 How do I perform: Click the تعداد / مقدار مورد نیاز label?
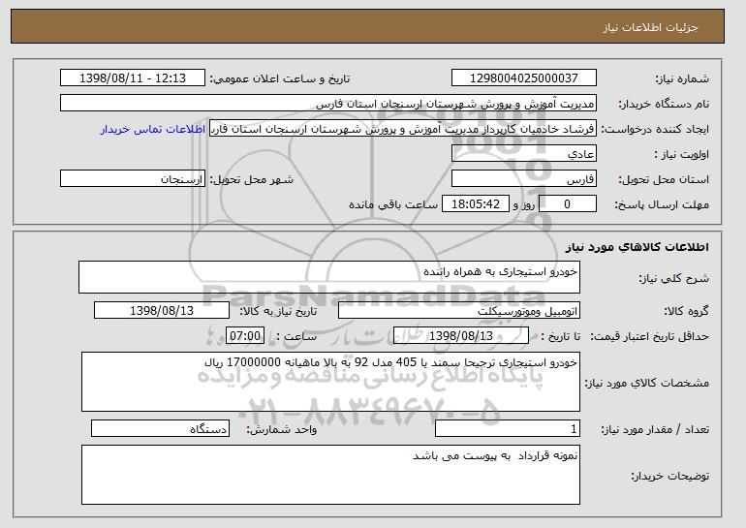655,429
